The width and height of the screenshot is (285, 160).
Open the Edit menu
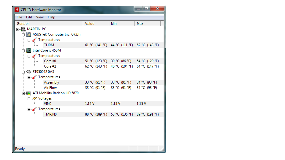pyautogui.click(x=29, y=17)
